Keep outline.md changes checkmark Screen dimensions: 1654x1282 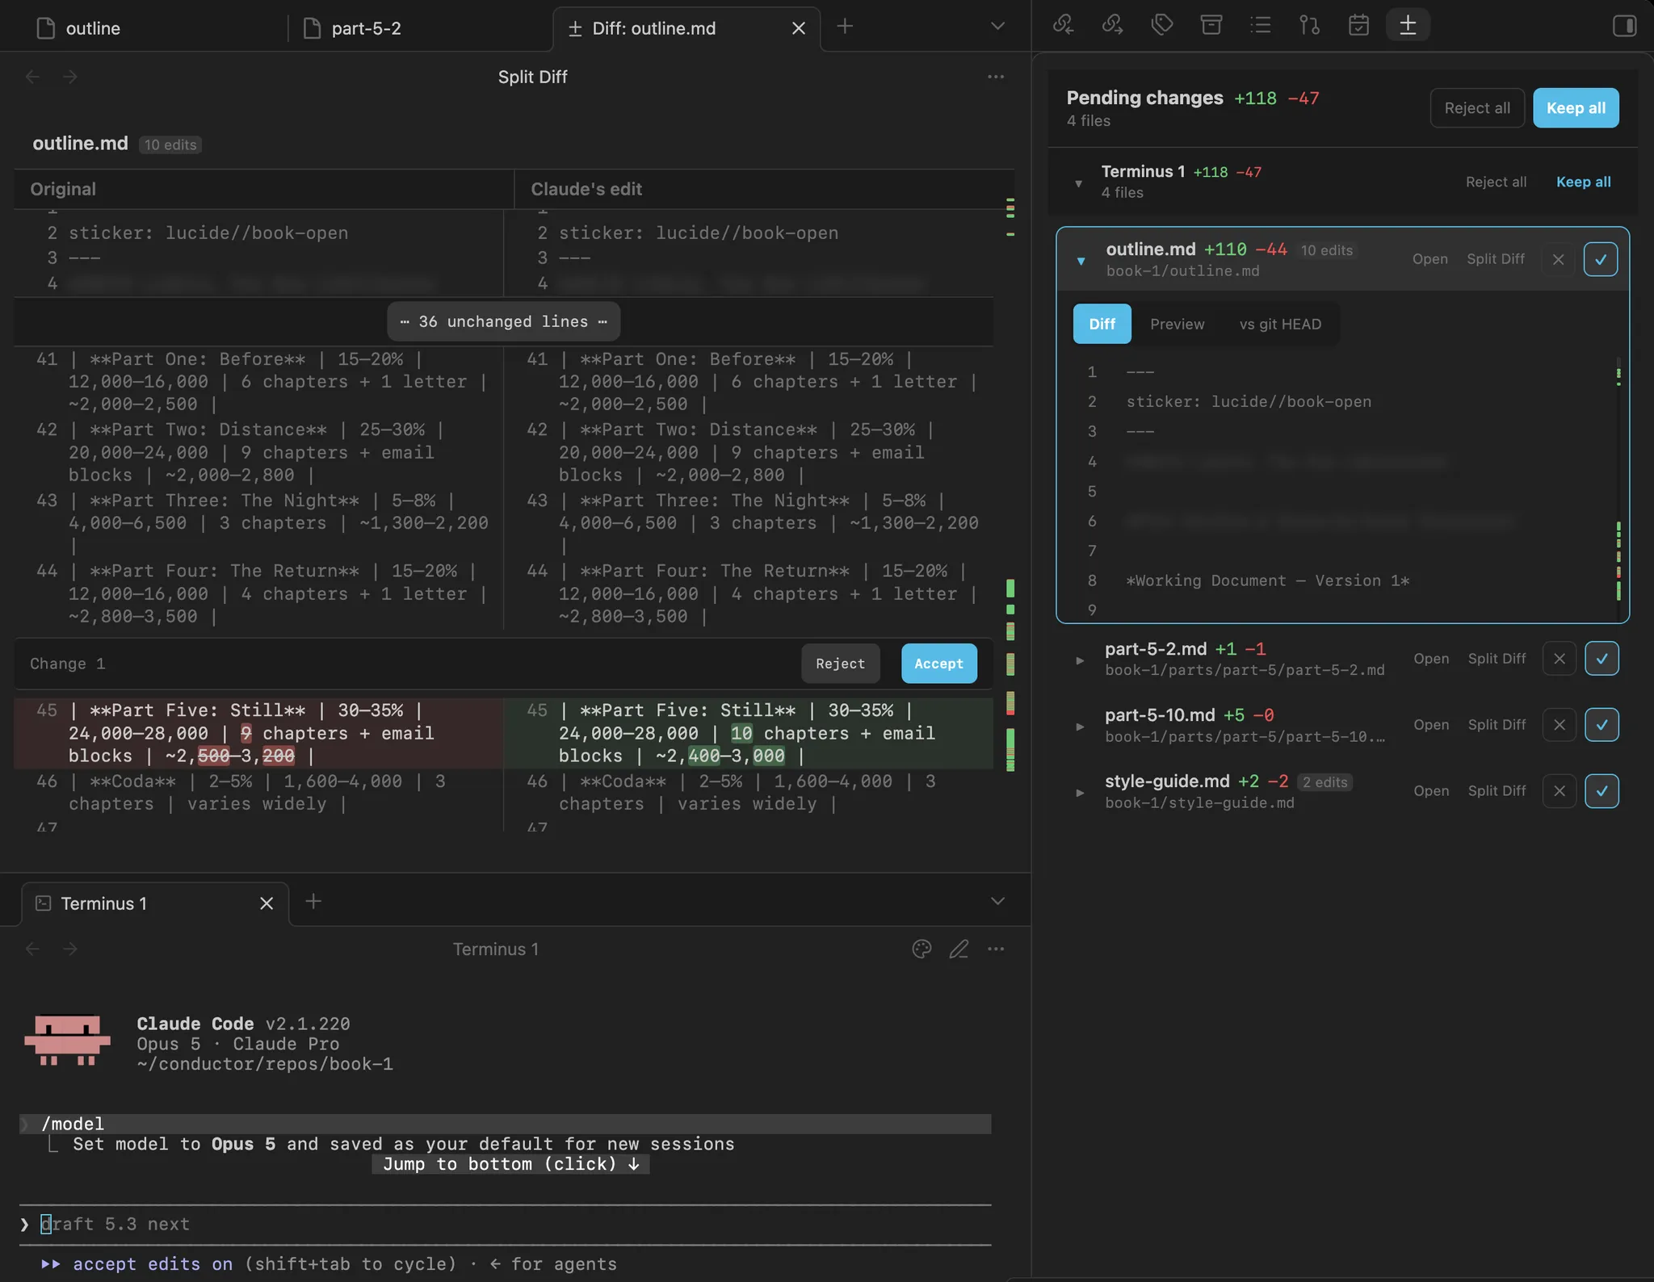coord(1601,259)
